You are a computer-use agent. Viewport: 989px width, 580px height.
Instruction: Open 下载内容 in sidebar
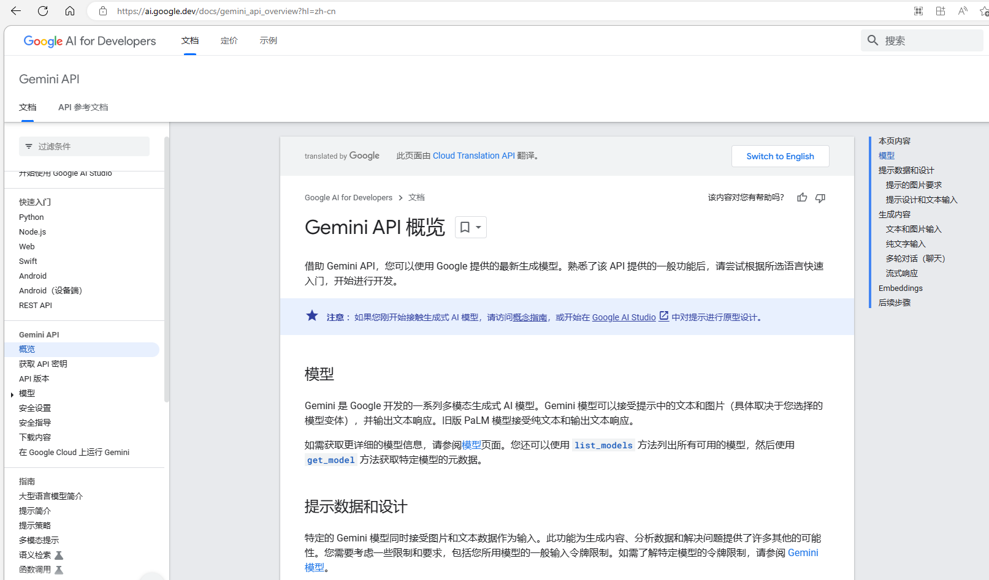(35, 437)
